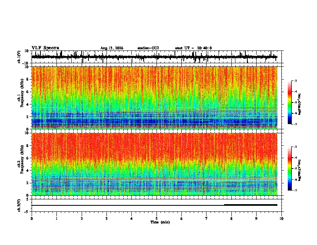Click the "Time (min)" axis label

click(160, 222)
